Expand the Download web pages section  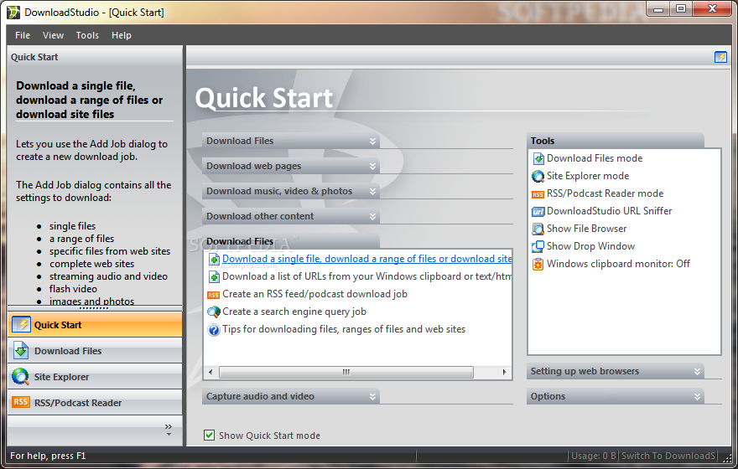tap(291, 166)
